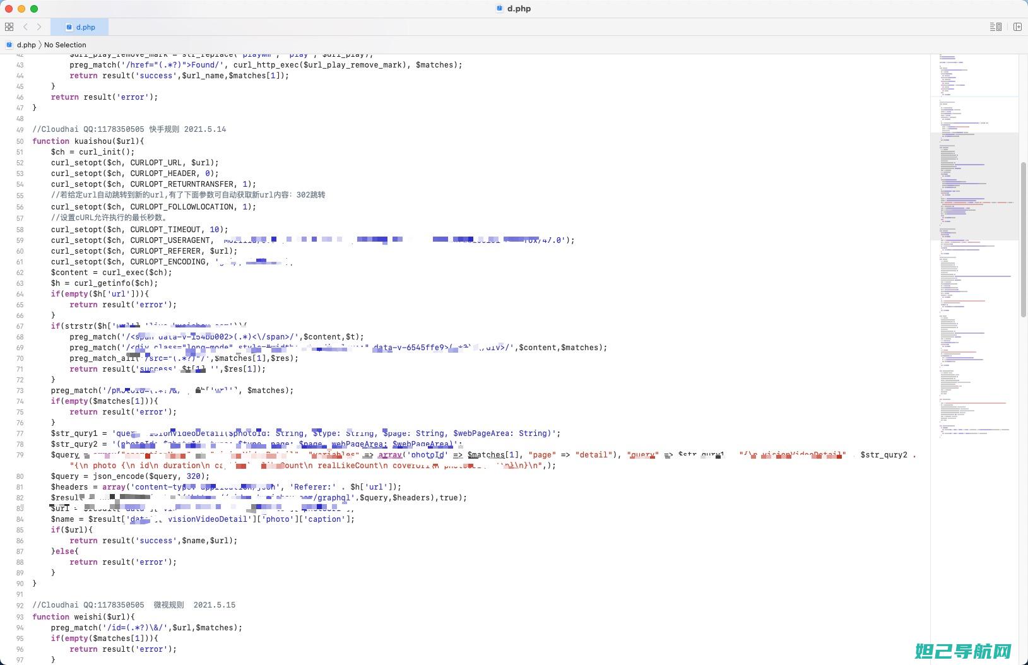Click line number 50 in the gutter
The height and width of the screenshot is (665, 1028).
[x=20, y=141]
